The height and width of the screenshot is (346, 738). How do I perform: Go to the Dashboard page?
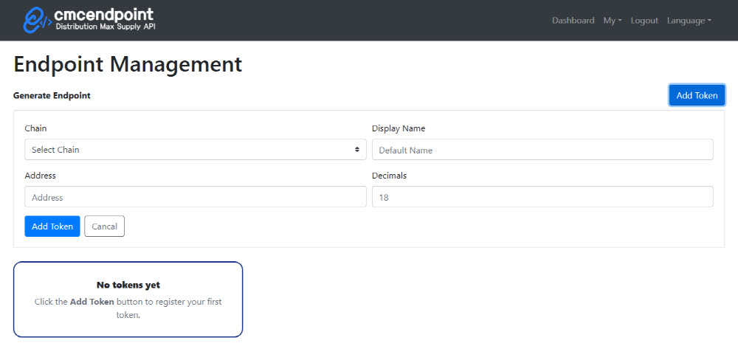click(573, 21)
